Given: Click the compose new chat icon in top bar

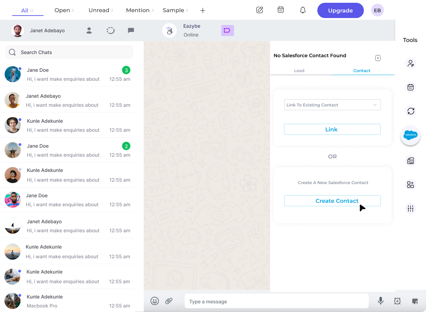Looking at the screenshot, I should pos(259,10).
